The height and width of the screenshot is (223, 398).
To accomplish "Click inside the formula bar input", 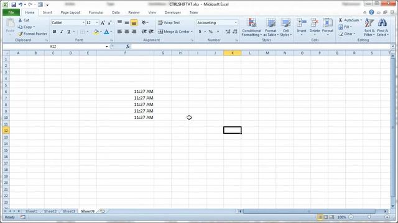I will pos(261,46).
